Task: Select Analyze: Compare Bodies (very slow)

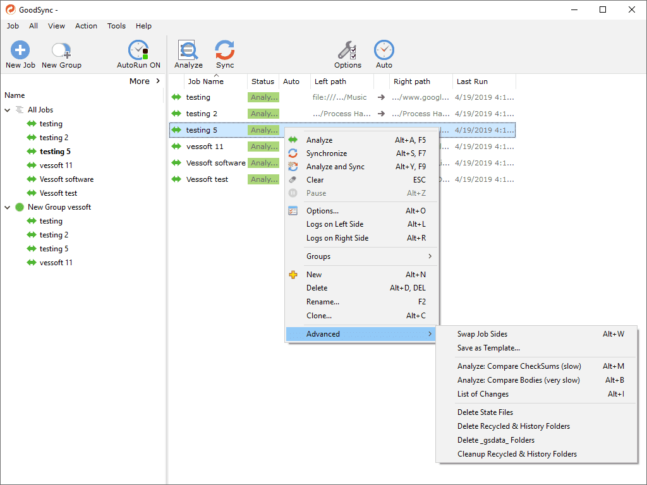Action: 537,380
